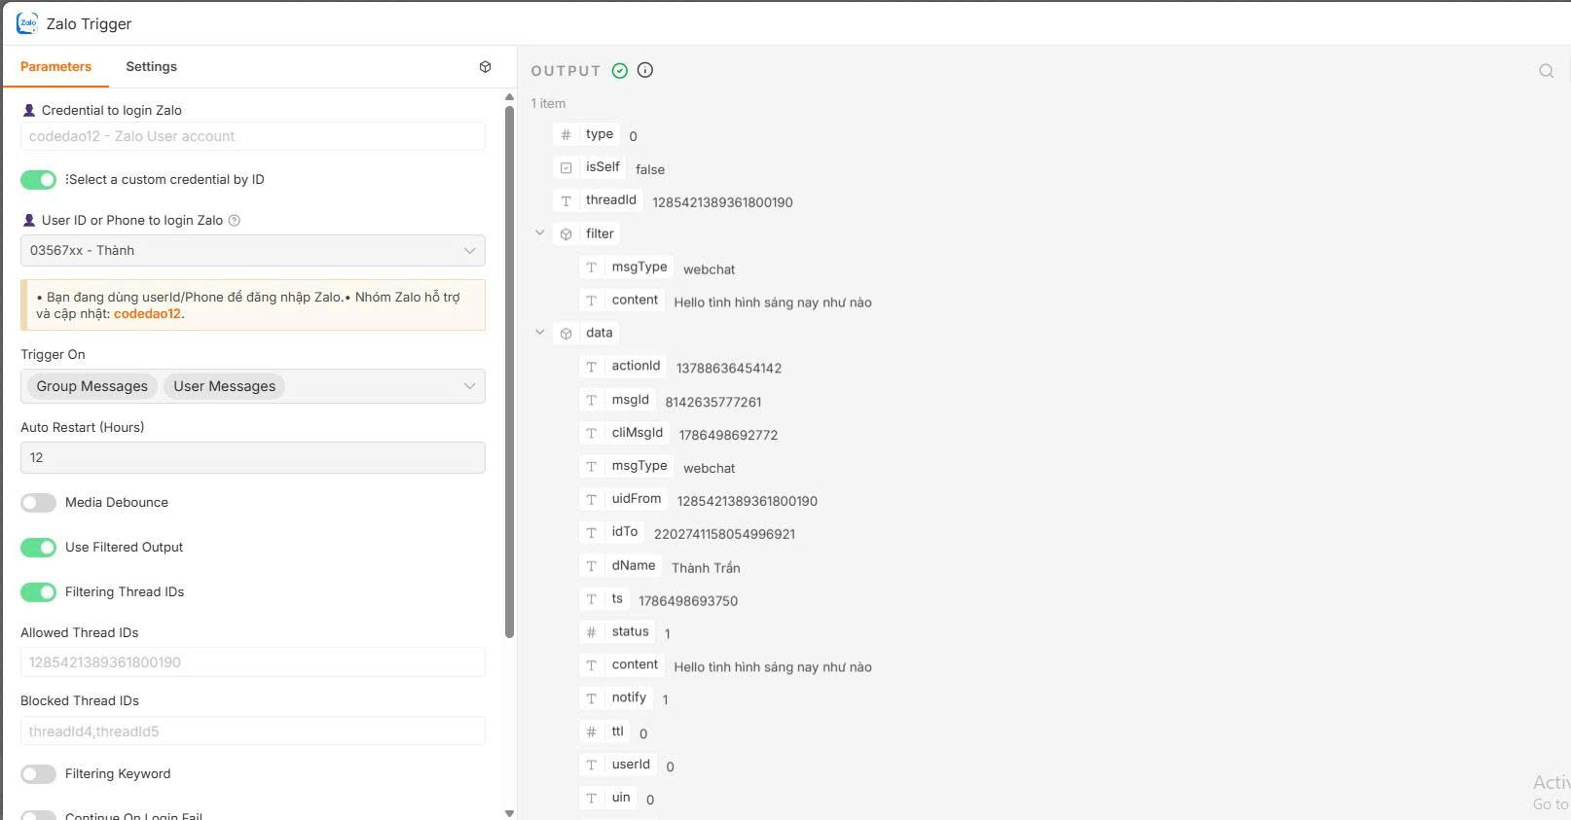1571x820 pixels.
Task: Switch to the Parameters tab
Action: [55, 66]
